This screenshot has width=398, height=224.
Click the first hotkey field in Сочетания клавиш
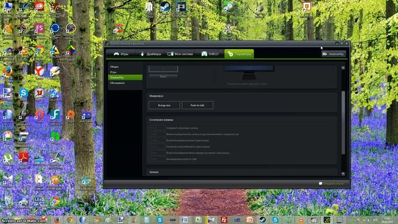[x=157, y=128]
